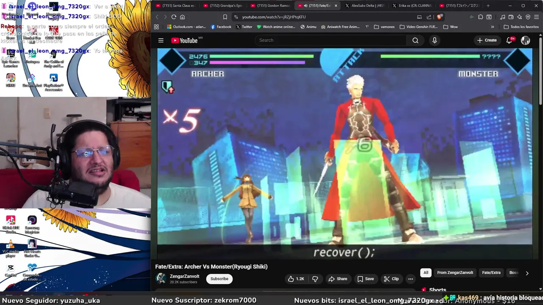This screenshot has height=305, width=543.
Task: Switch to the 'Gordon Ramsay' browser tab
Action: [270, 6]
